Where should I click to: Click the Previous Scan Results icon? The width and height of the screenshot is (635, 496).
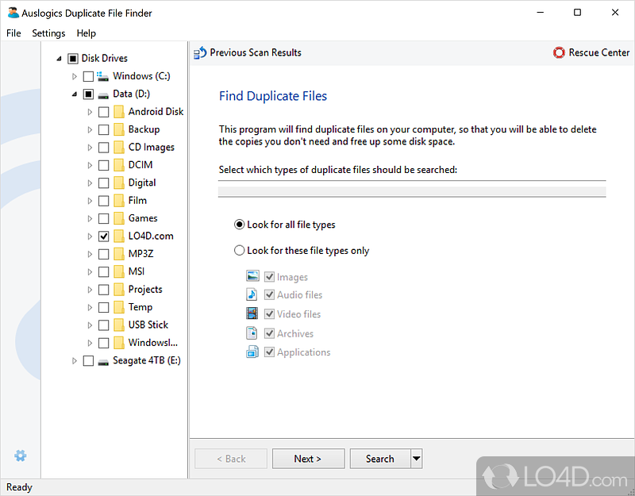click(x=200, y=52)
